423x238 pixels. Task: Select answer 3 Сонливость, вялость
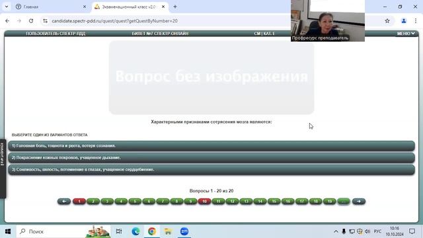211,169
